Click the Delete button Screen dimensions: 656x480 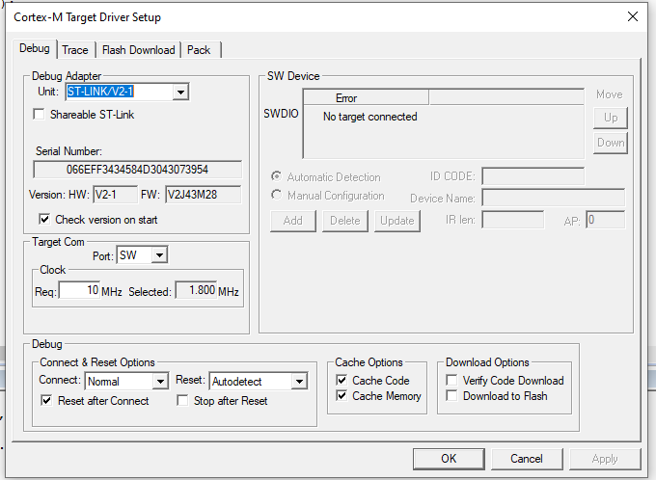(345, 221)
